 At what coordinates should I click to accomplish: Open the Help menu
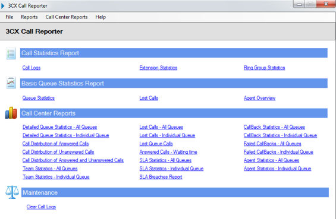coord(101,17)
